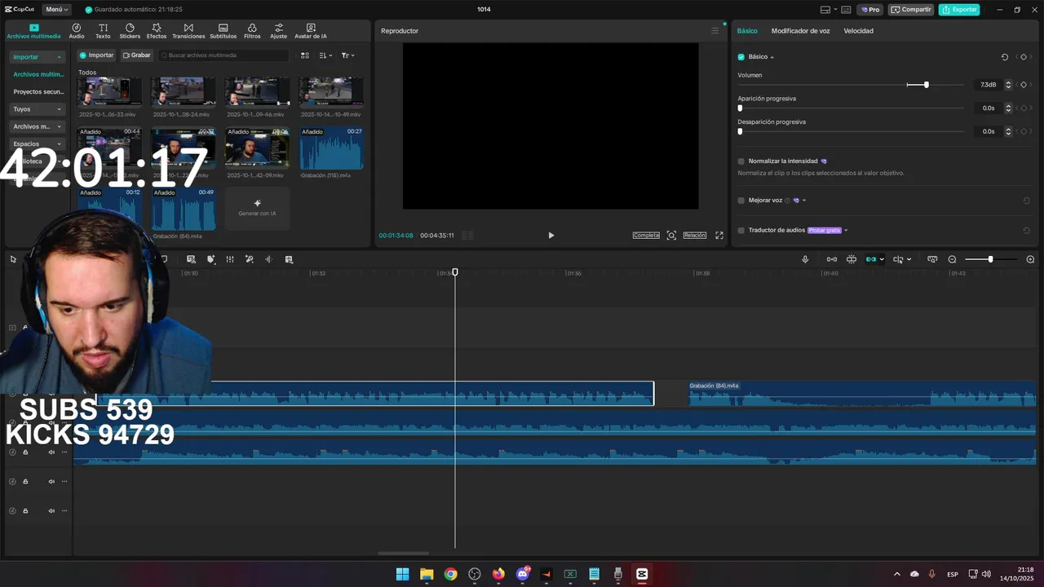Collapse the Importar sidebar section
This screenshot has height=587, width=1044.
(x=38, y=57)
